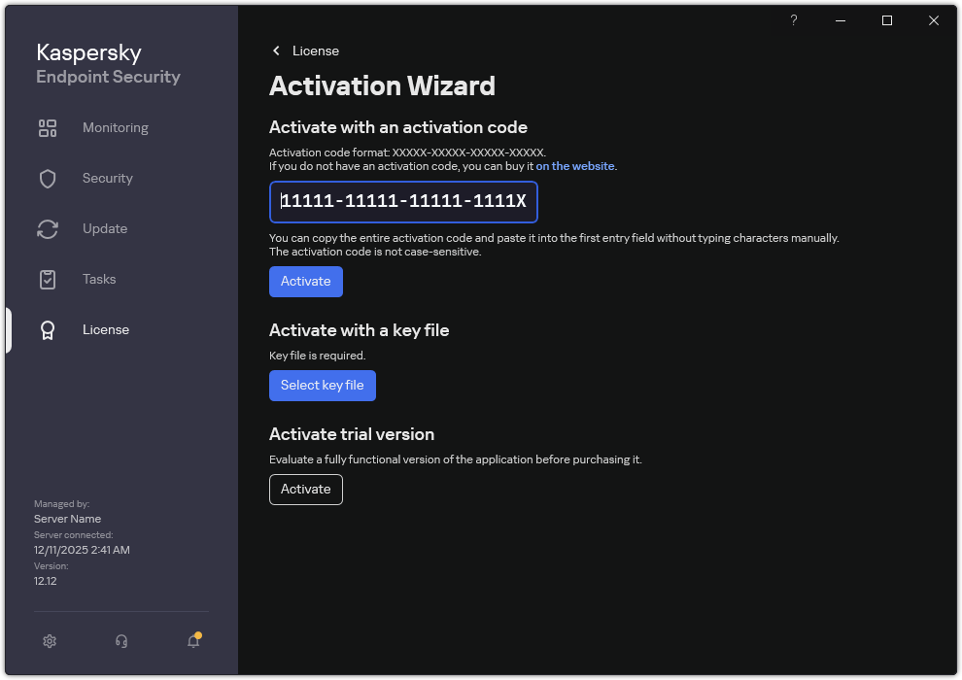Click the License navigation label
The height and width of the screenshot is (680, 962).
pyautogui.click(x=106, y=329)
